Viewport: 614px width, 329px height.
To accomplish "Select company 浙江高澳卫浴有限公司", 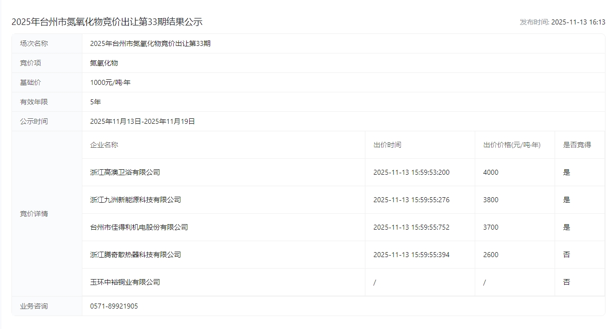I will (x=125, y=172).
